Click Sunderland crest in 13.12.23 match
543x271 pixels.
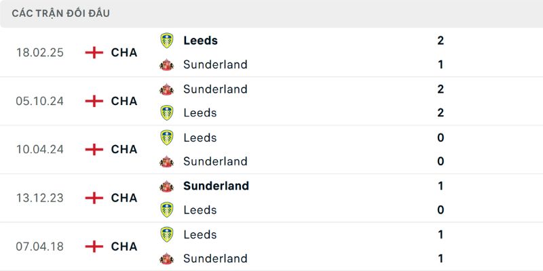pyautogui.click(x=166, y=186)
